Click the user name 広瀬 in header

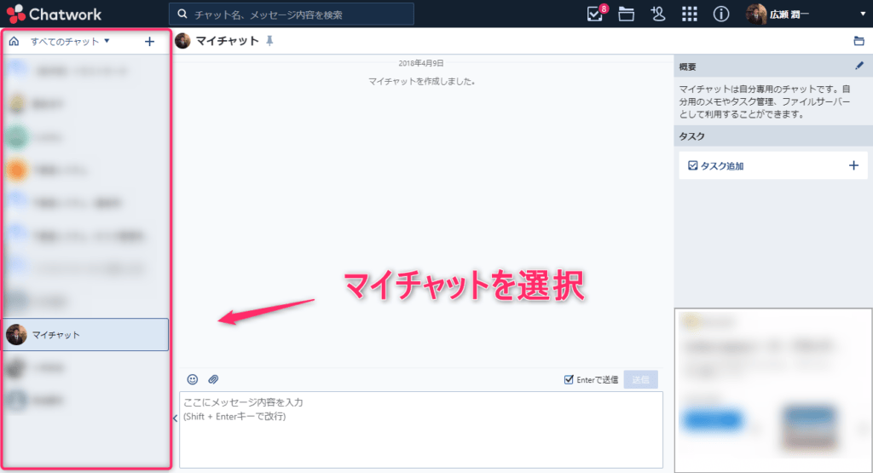point(789,14)
